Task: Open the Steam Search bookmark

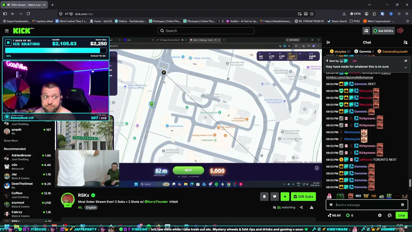Action: click(x=337, y=21)
